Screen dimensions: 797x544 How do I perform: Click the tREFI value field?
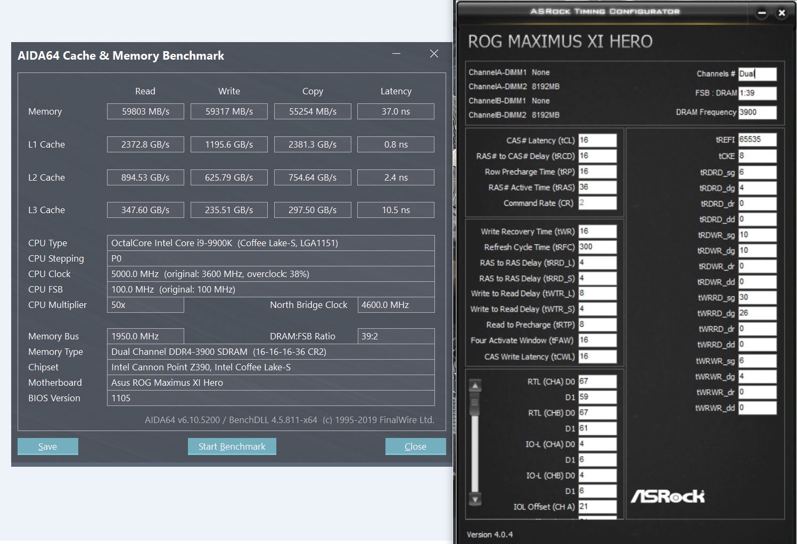[757, 140]
